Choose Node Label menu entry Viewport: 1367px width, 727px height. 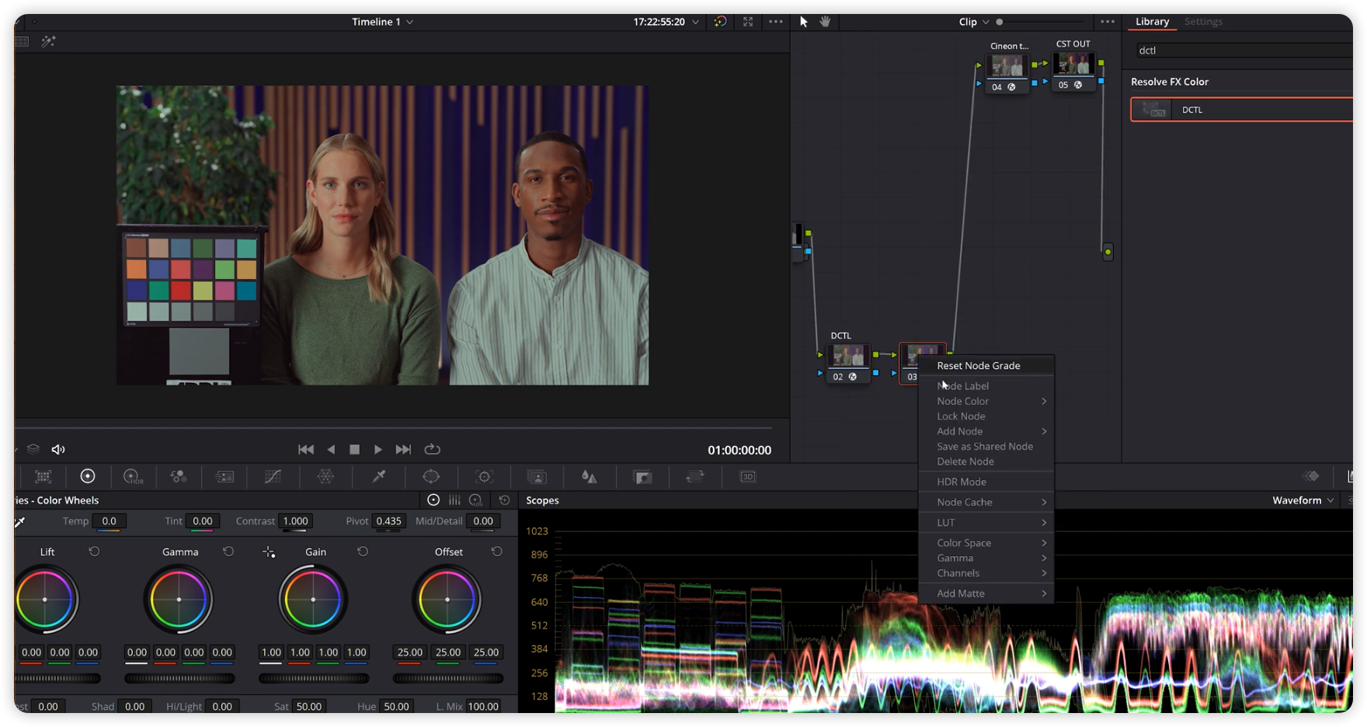(986, 386)
